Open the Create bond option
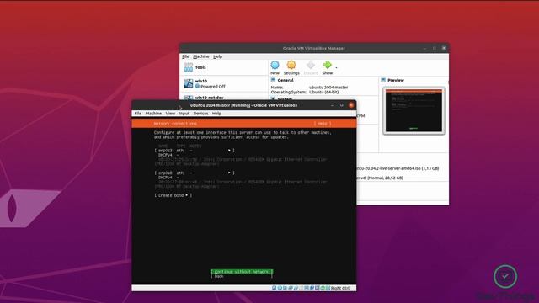The width and height of the screenshot is (539, 303). (x=173, y=195)
